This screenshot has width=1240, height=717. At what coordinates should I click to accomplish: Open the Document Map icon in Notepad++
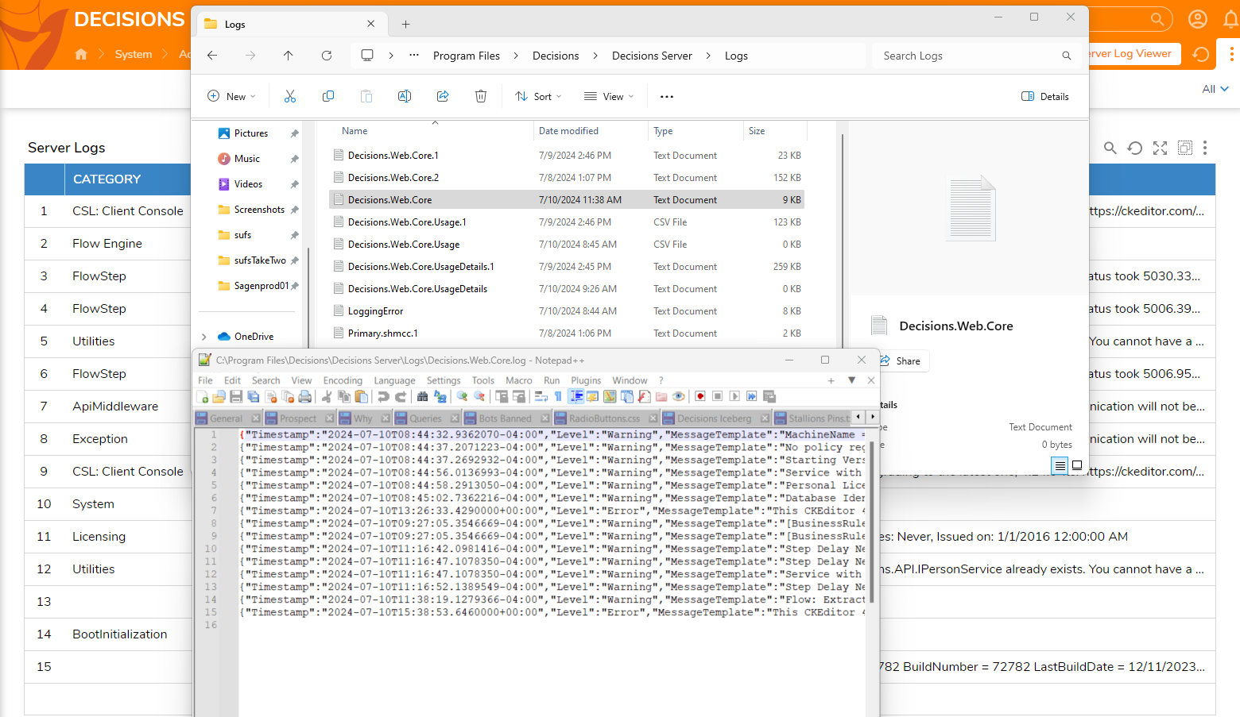coord(610,396)
